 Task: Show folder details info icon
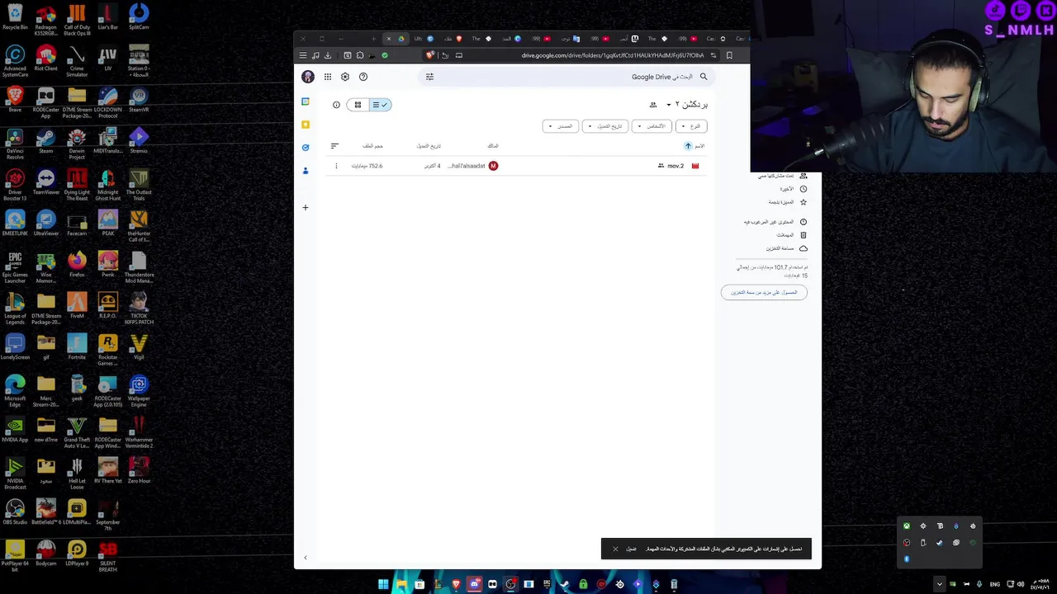click(x=336, y=105)
